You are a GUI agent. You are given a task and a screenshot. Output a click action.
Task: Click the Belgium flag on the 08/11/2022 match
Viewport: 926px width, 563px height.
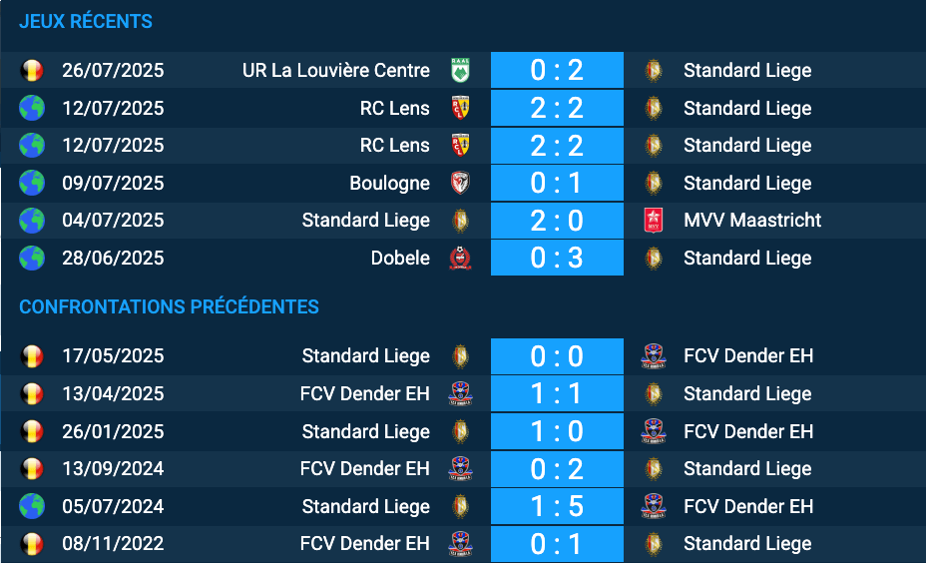tap(32, 544)
